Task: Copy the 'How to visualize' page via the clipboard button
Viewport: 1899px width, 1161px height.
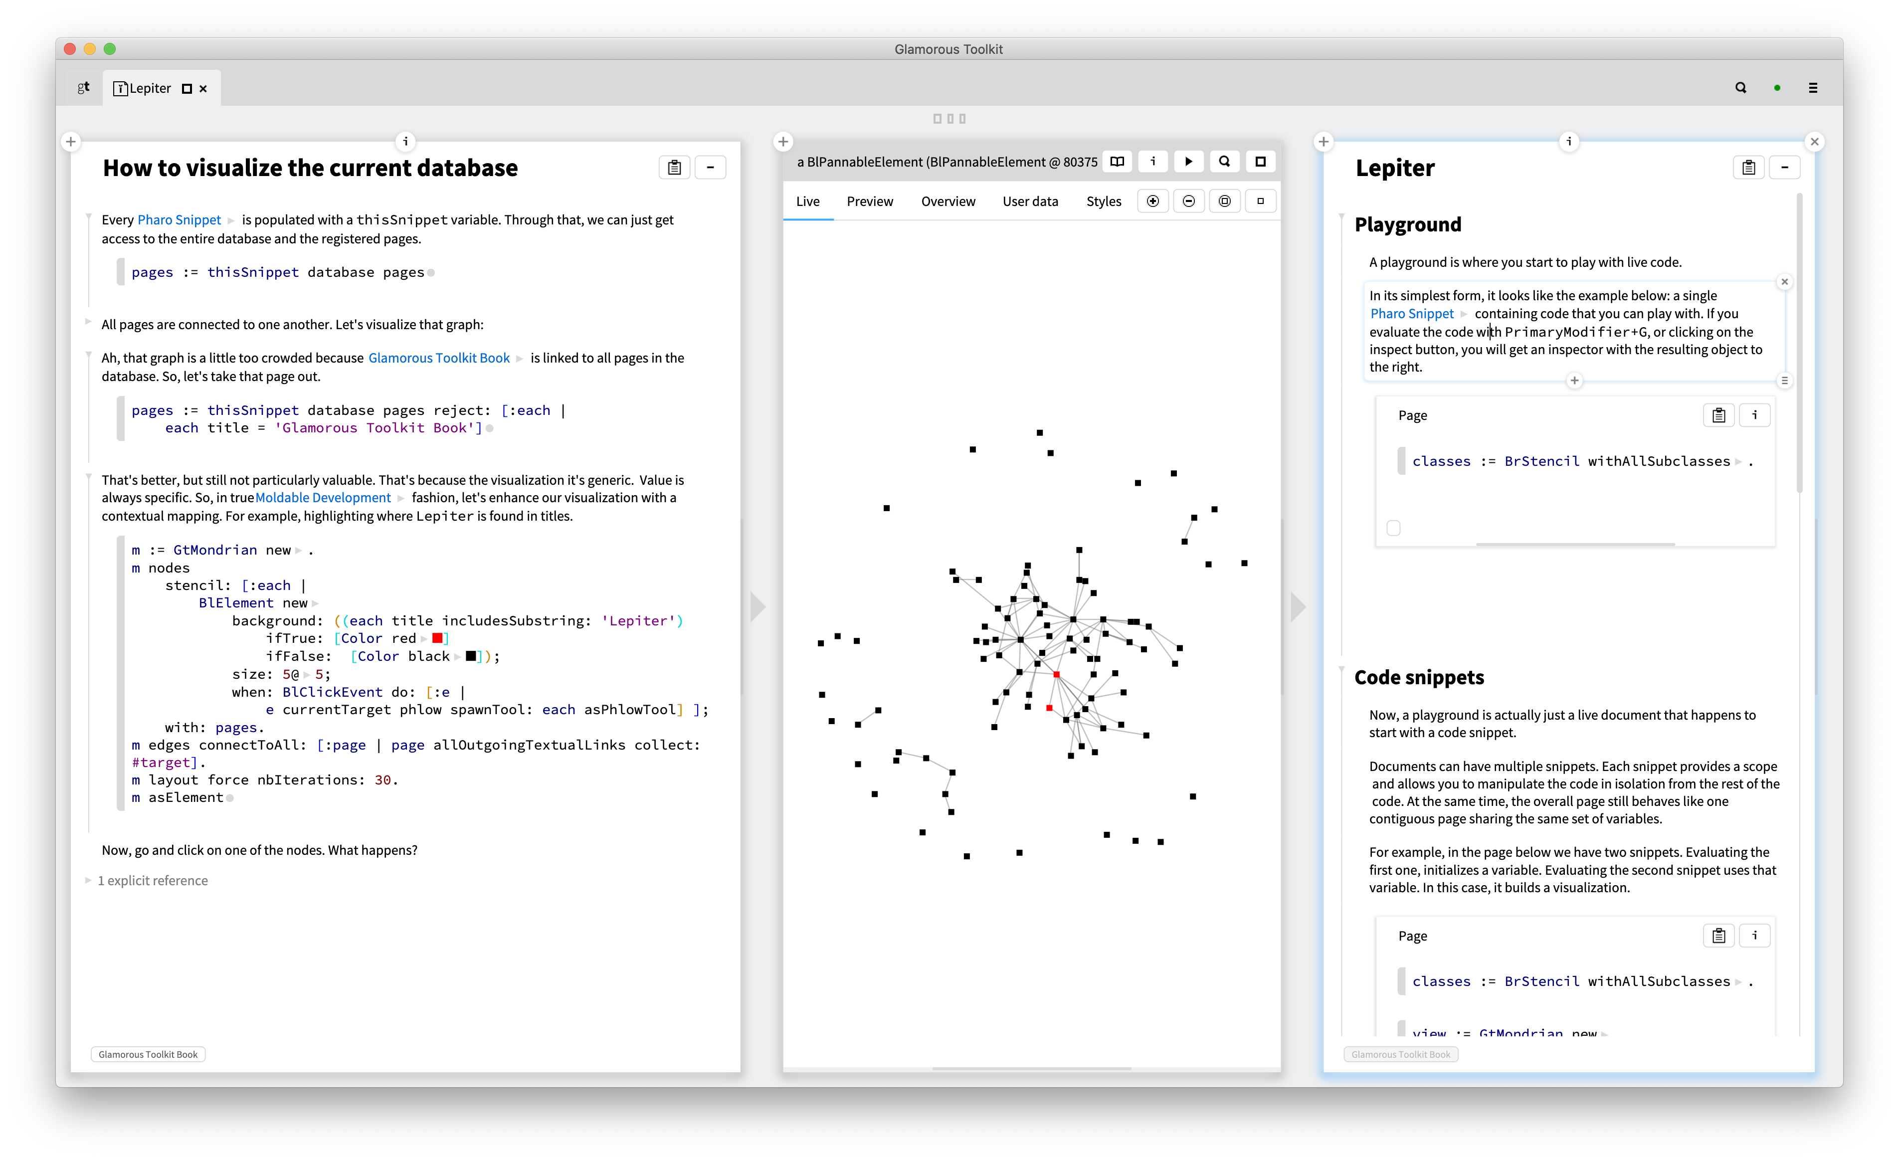Action: tap(674, 167)
